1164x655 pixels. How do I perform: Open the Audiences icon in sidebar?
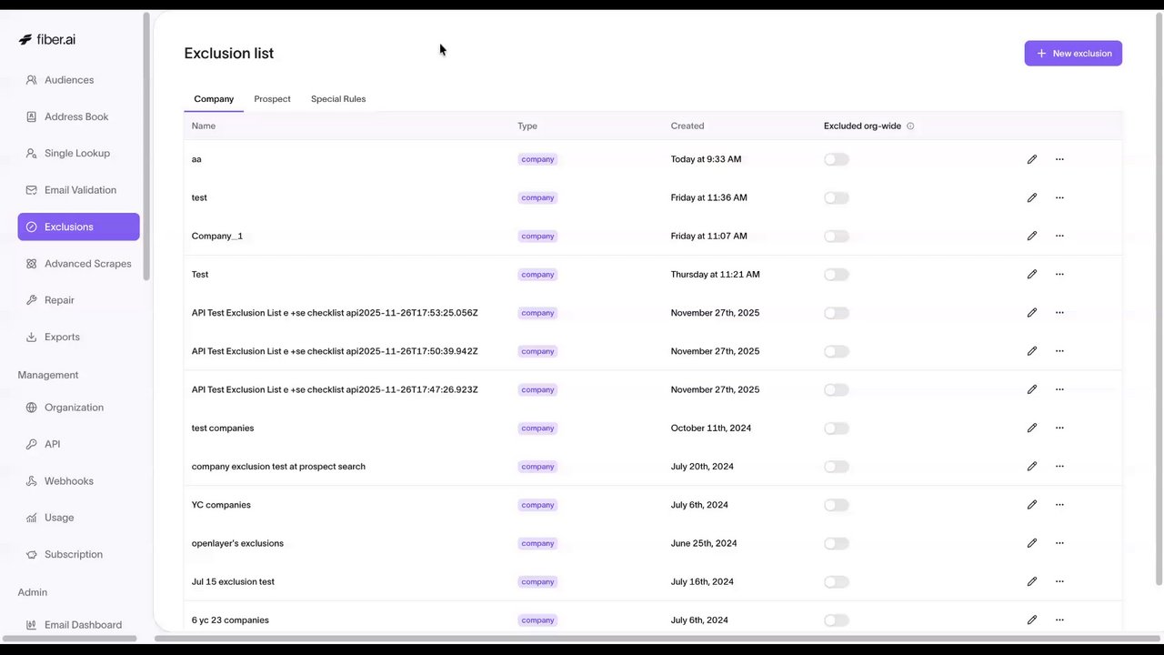32,80
